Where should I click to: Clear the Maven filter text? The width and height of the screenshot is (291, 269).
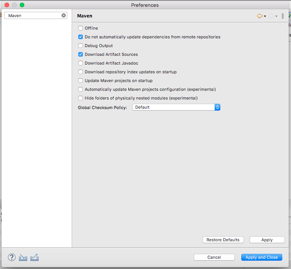pos(63,16)
